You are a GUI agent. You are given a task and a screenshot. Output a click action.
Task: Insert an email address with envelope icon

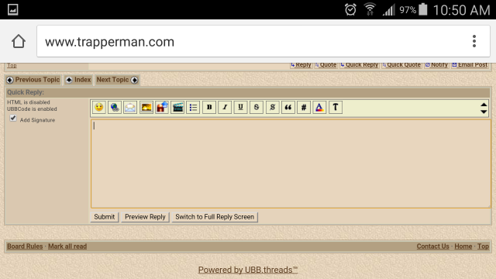pos(130,107)
